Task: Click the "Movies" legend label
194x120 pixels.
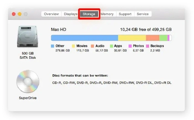Action: click(82, 46)
